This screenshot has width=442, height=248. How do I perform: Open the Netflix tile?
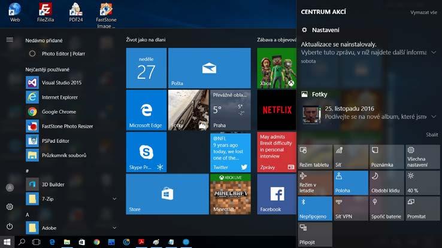click(277, 110)
